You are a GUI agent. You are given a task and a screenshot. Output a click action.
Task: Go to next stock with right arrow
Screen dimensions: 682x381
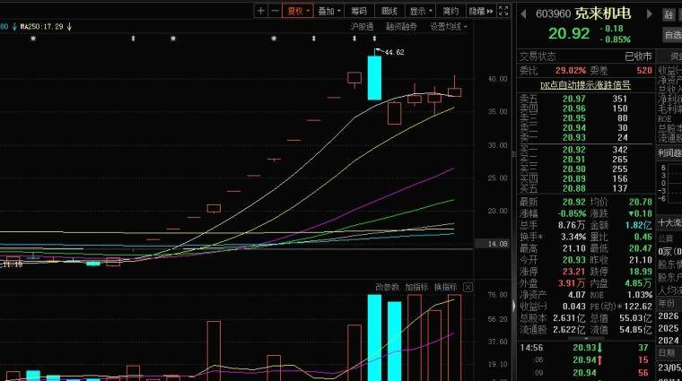[650, 14]
